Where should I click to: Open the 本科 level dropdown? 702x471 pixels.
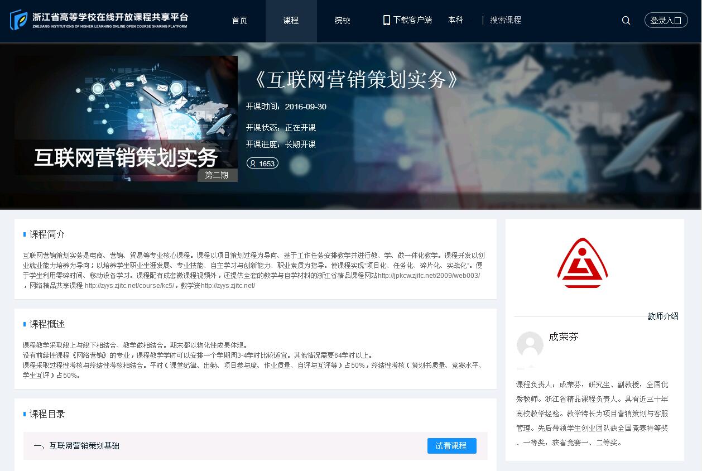456,20
